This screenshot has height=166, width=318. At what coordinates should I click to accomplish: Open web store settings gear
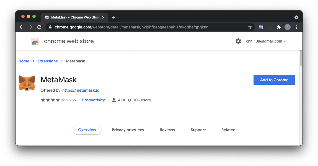coord(238,41)
